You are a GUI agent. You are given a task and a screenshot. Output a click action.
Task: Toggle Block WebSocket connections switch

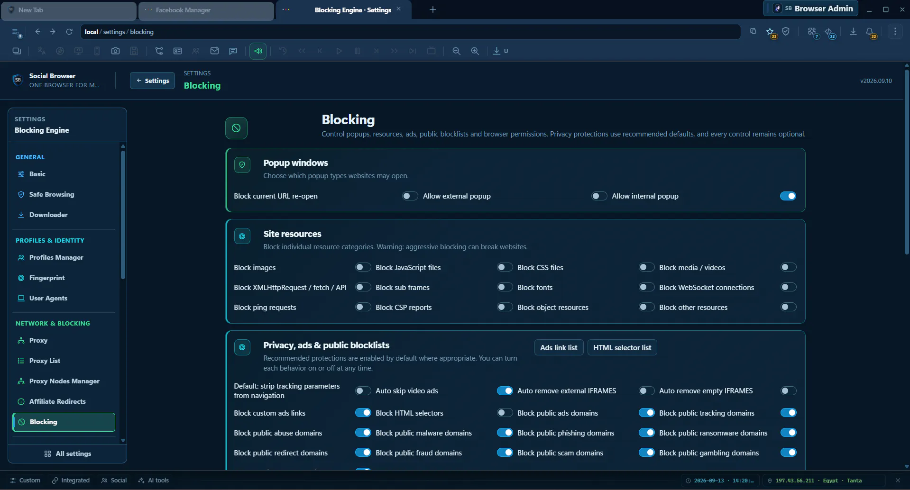click(x=789, y=287)
